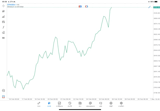
Task: Tap the red-blue logo icon bottom-left
Action: tap(3, 96)
